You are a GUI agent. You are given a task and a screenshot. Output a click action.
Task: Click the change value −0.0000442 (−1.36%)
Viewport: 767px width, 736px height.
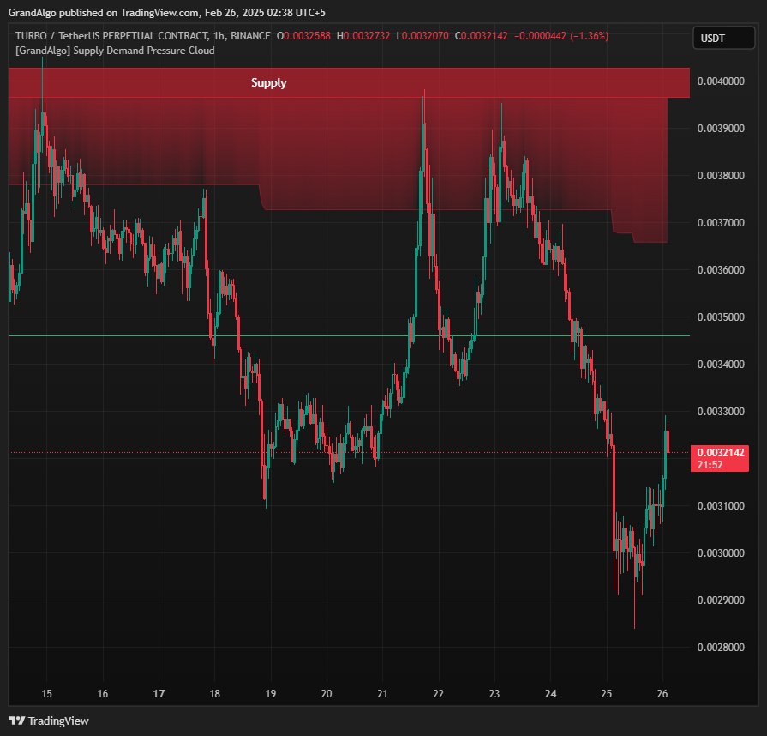coord(561,36)
